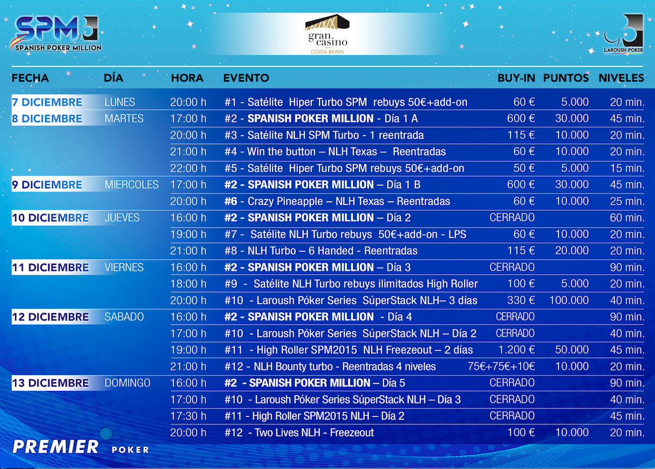This screenshot has height=469, width=655.
Task: Click the 330 € buy-in value
Action: [x=521, y=300]
